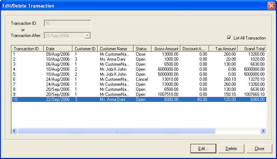Select row with gross amount 6000000.00
Viewport: 277px width, 159px height.
(x=139, y=69)
